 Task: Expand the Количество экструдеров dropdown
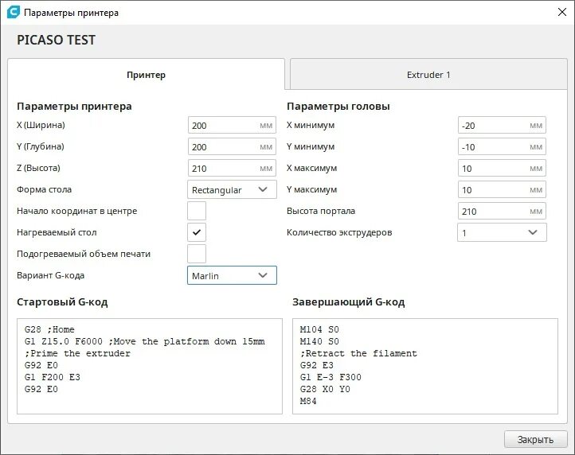point(502,232)
